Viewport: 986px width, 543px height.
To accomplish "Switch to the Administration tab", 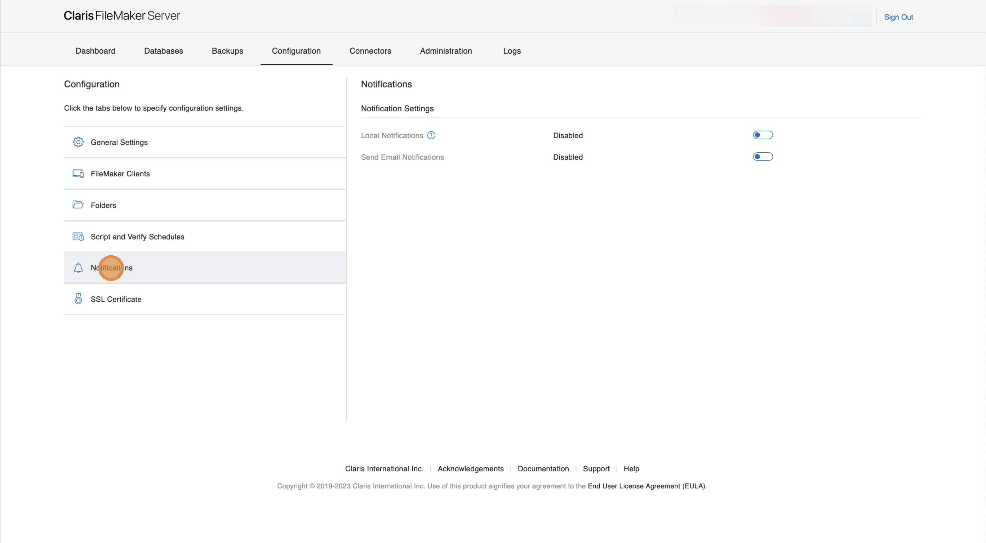I will coord(445,51).
